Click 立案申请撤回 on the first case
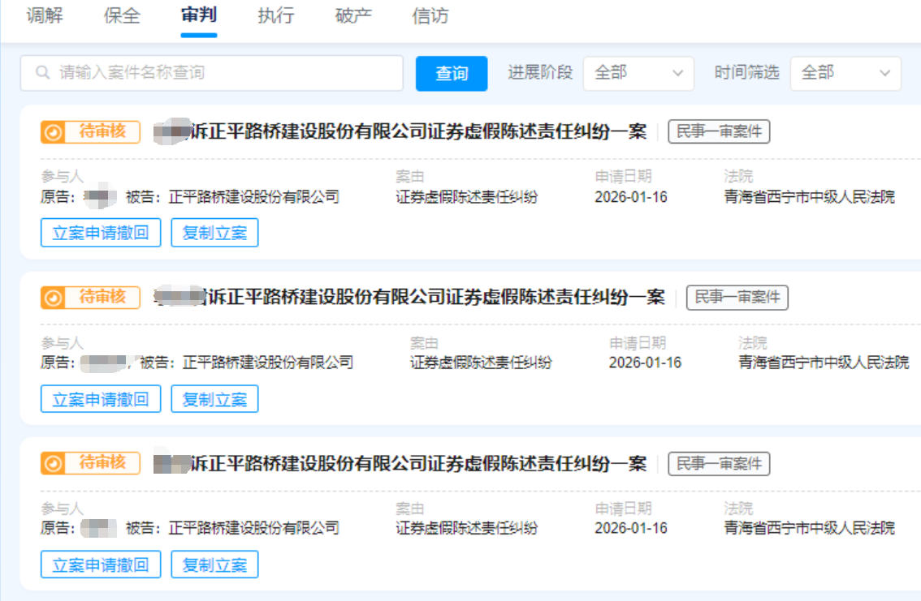This screenshot has width=921, height=601. 101,233
